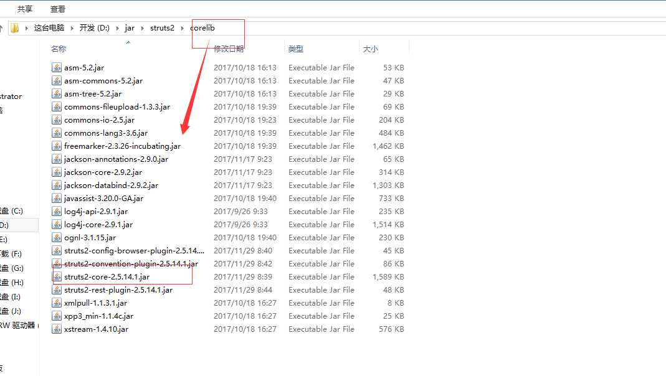This screenshot has height=376, width=666.
Task: Select file name struts2-core-2.5.14.1.jar
Action: [x=107, y=276]
